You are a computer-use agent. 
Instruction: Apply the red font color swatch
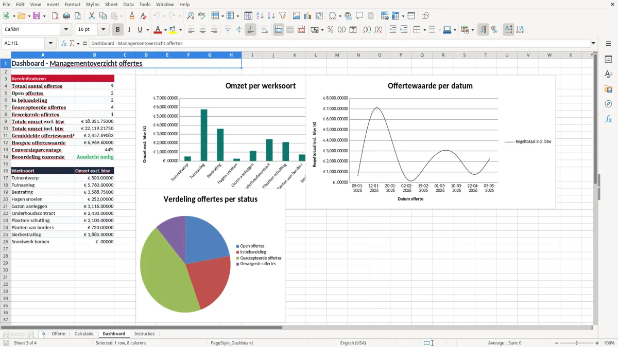pos(158,30)
